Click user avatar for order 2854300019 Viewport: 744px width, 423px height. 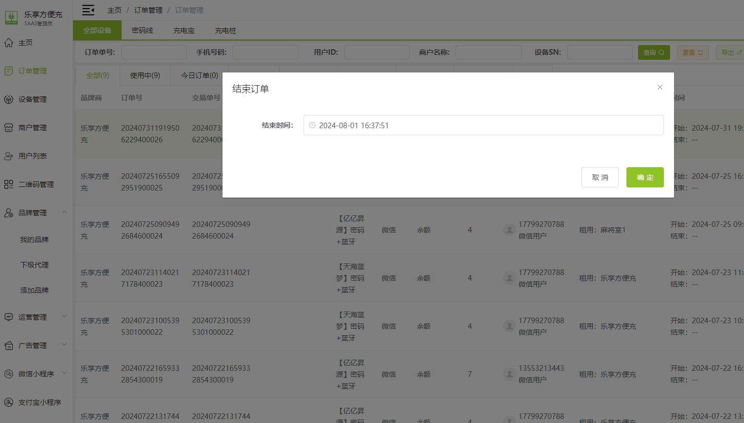pos(509,374)
